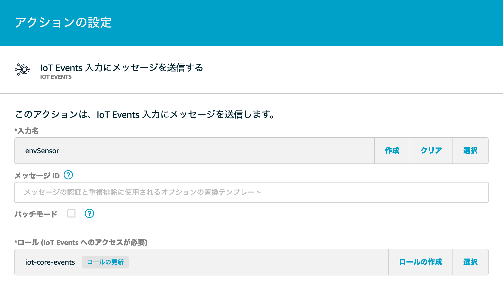The image size is (503, 295).
Task: Click the バッチモード label text
Action: [36, 214]
